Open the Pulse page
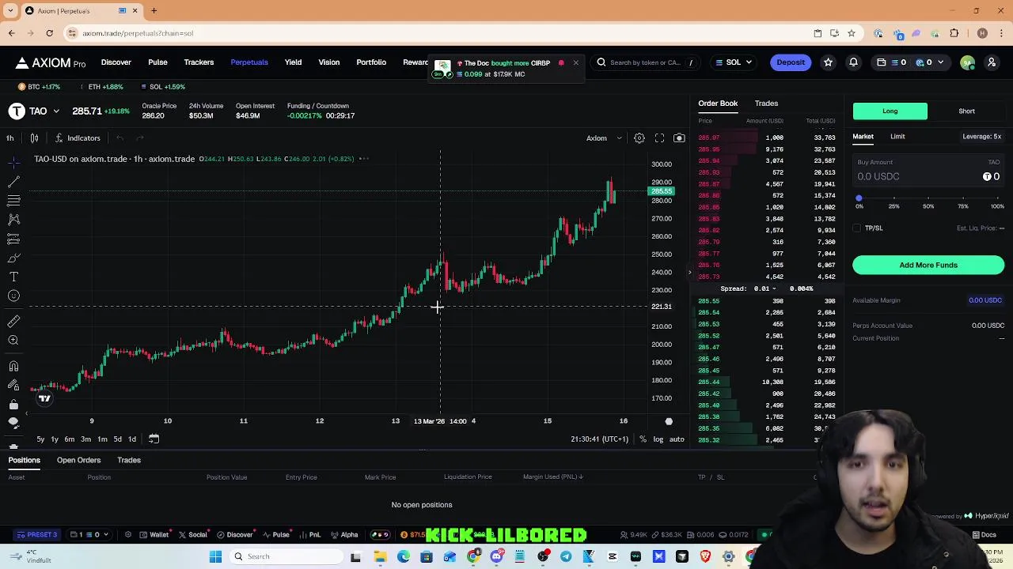Screen dimensions: 1013x569 [x=157, y=62]
